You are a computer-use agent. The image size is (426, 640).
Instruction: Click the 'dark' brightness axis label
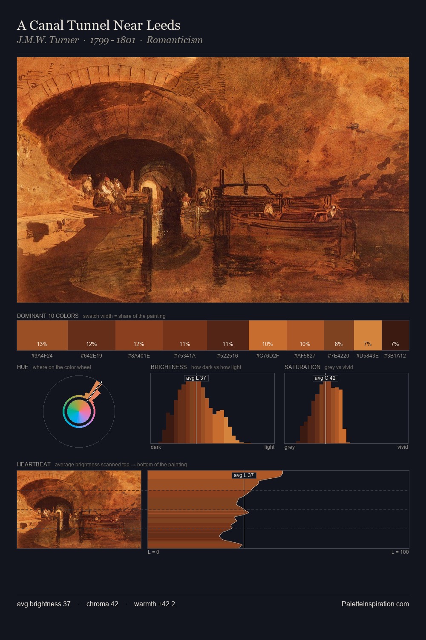(x=156, y=447)
